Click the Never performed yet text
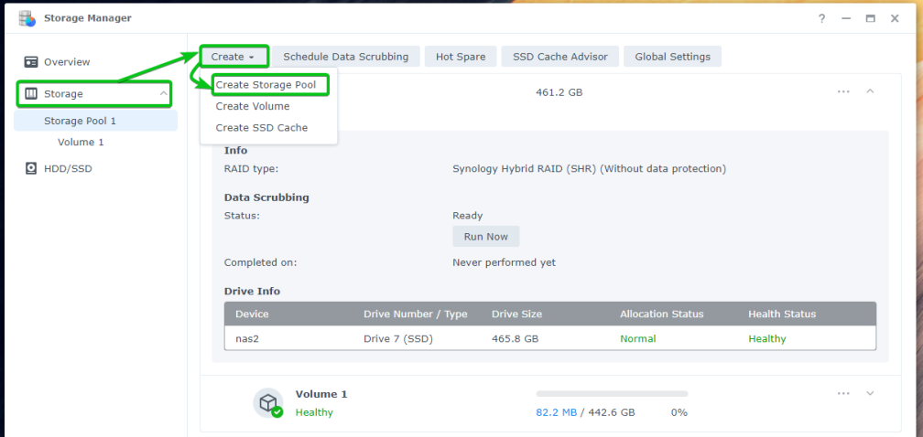923x437 pixels. click(504, 262)
